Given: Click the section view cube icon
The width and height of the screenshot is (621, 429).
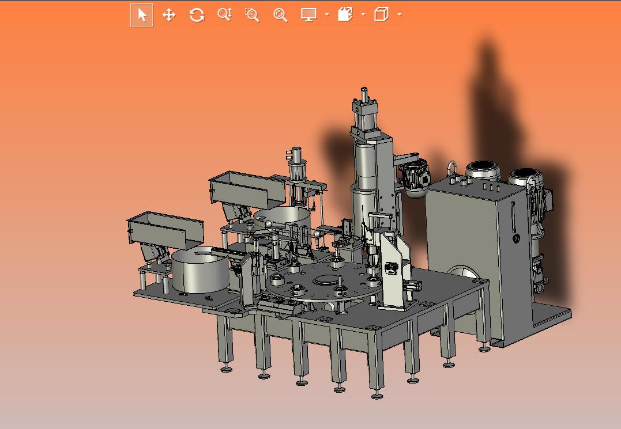Looking at the screenshot, I should (345, 14).
